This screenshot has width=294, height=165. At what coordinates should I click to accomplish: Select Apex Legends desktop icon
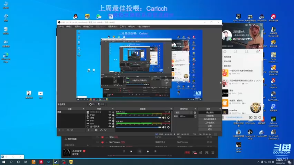coord(273,83)
